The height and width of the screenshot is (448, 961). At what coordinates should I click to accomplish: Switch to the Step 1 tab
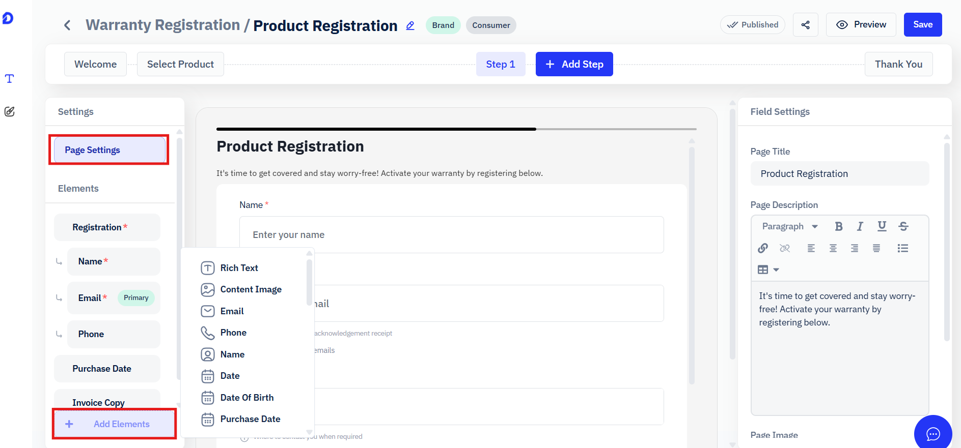pos(501,64)
